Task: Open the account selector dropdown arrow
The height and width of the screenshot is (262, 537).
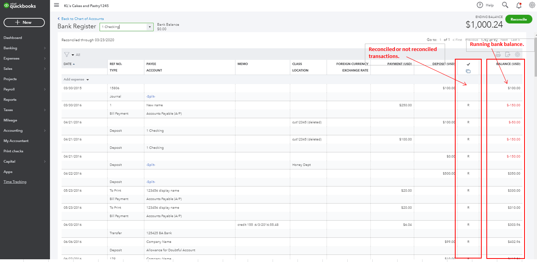Action: click(150, 27)
